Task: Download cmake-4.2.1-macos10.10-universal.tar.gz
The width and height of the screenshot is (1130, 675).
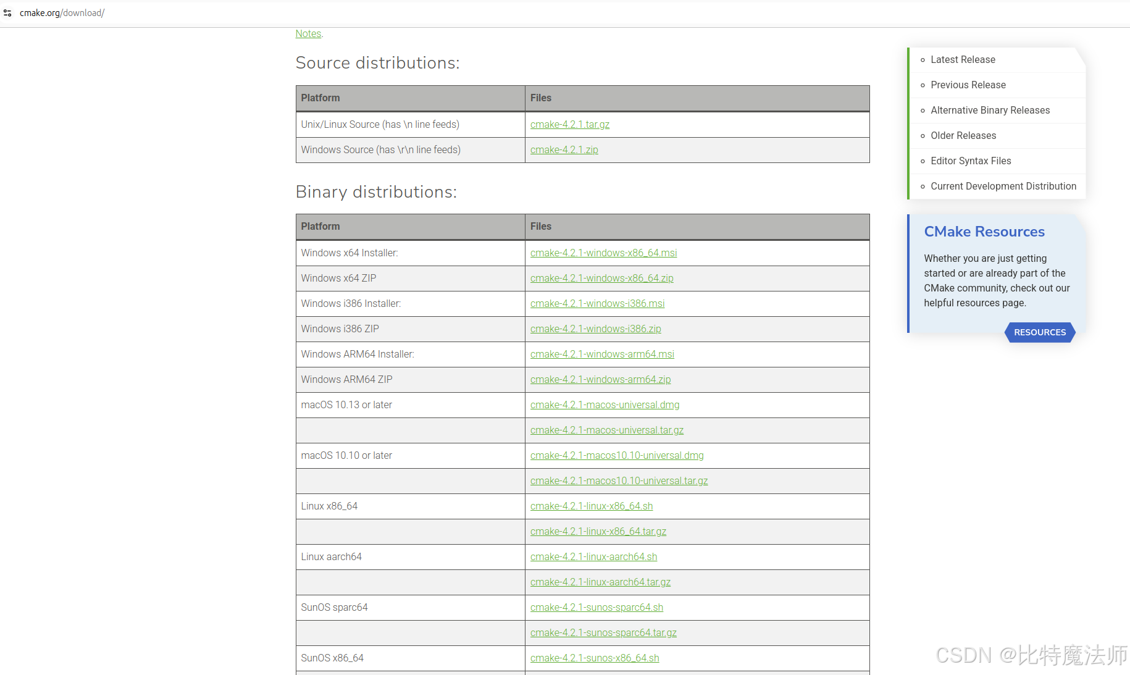Action: (x=619, y=481)
